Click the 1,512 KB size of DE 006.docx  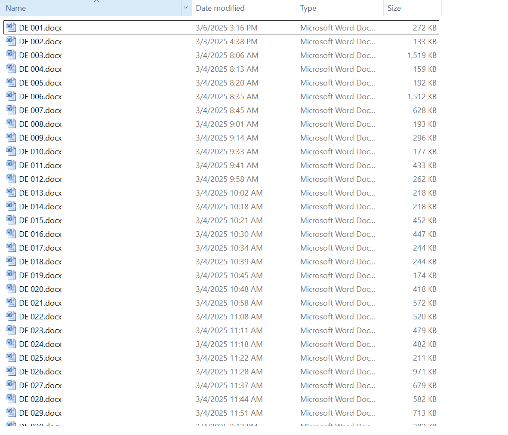[x=422, y=96]
